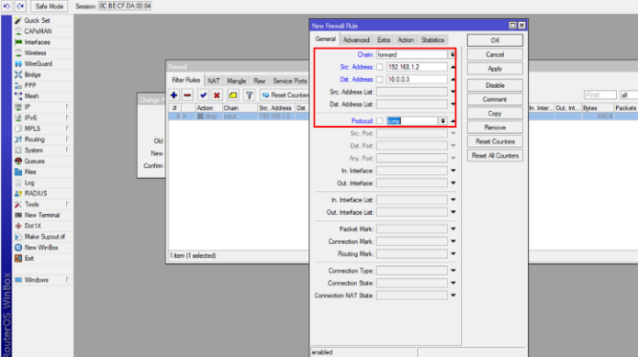Open the Files list

30,172
